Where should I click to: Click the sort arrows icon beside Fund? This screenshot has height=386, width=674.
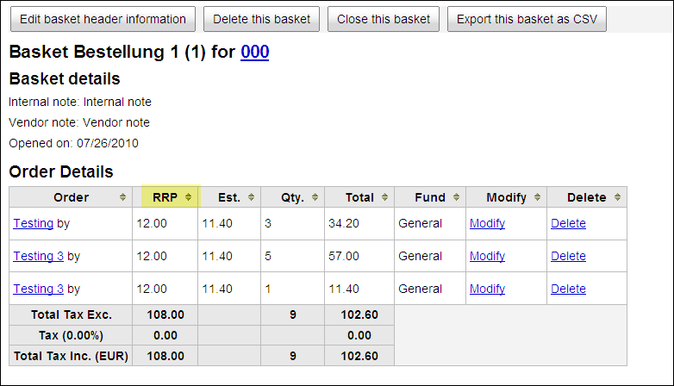(x=456, y=197)
